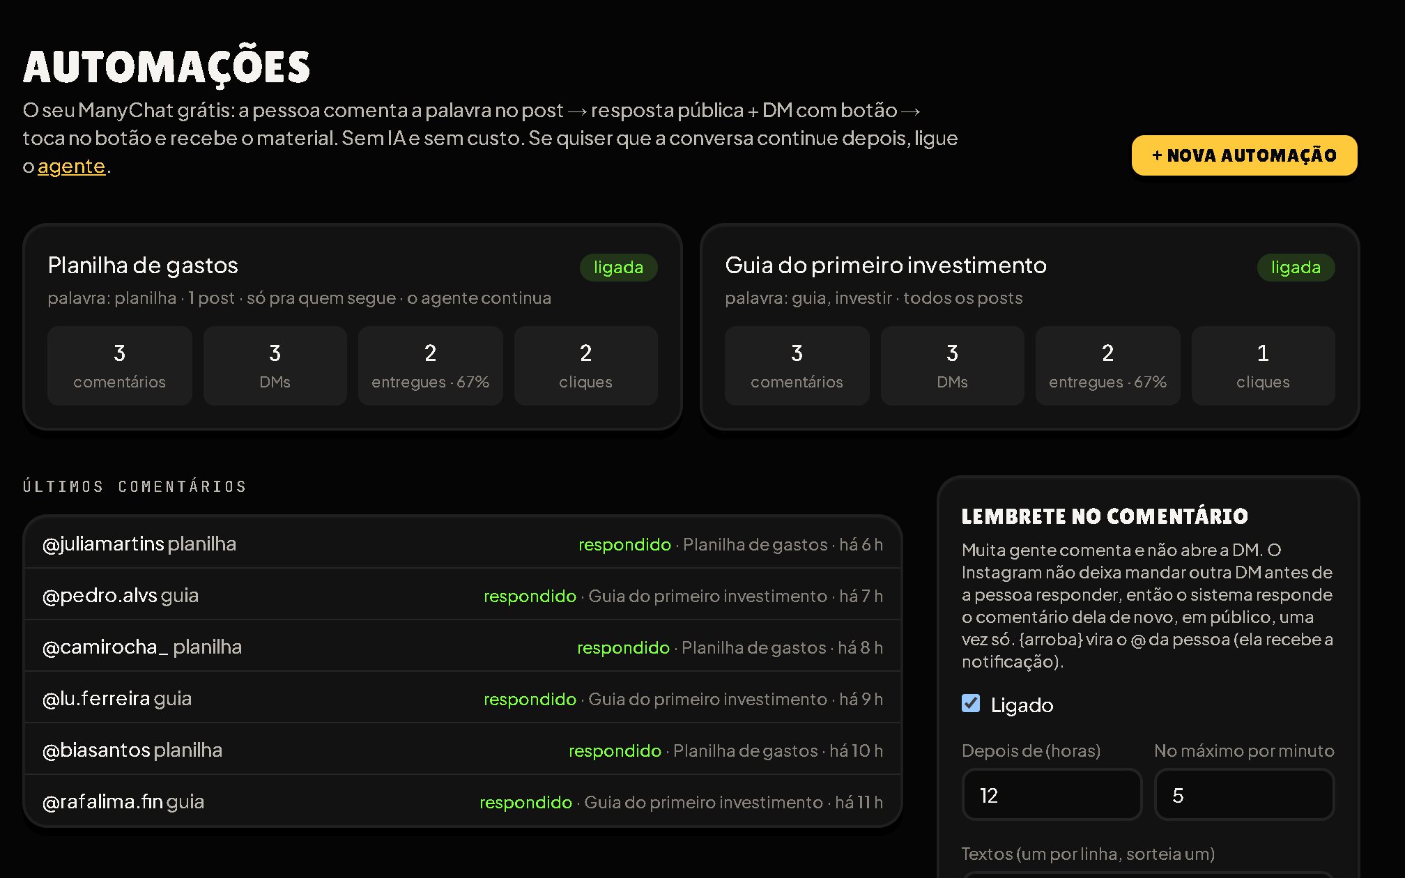Screen dimensions: 1405x878
Task: Click 'palavra: planilha · 1 post' subtitle
Action: pyautogui.click(x=141, y=298)
